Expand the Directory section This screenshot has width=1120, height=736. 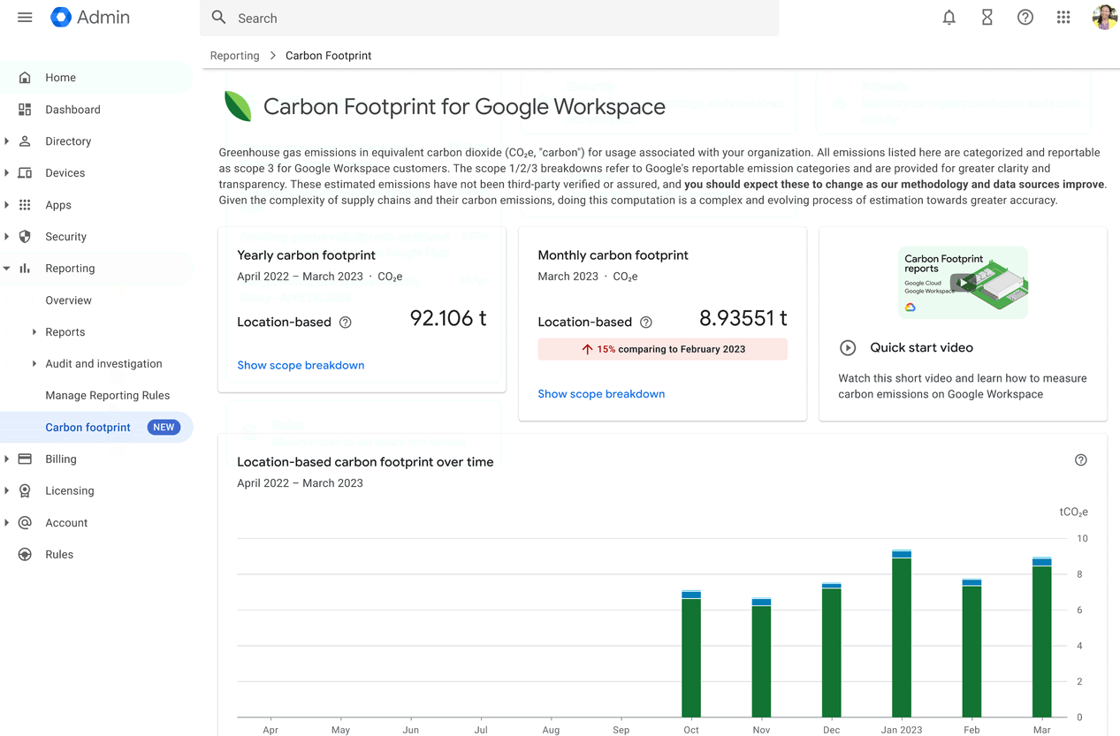click(x=7, y=141)
